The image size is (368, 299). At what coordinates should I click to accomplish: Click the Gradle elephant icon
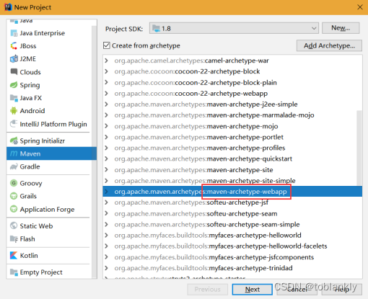tap(14, 166)
